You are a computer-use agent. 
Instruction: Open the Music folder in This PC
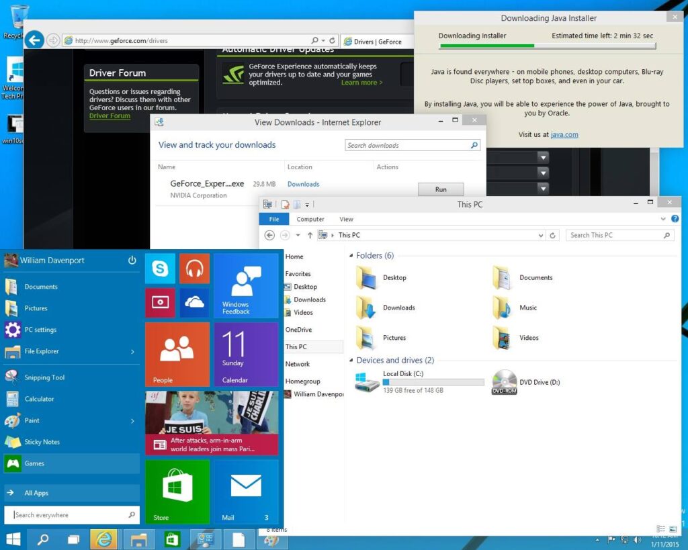[515, 308]
